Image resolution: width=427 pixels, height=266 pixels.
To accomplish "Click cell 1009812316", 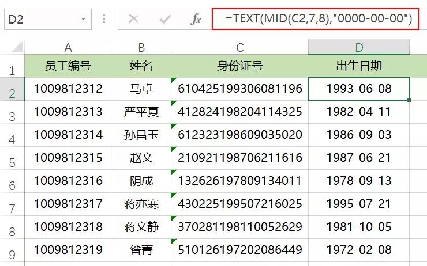I will click(68, 181).
